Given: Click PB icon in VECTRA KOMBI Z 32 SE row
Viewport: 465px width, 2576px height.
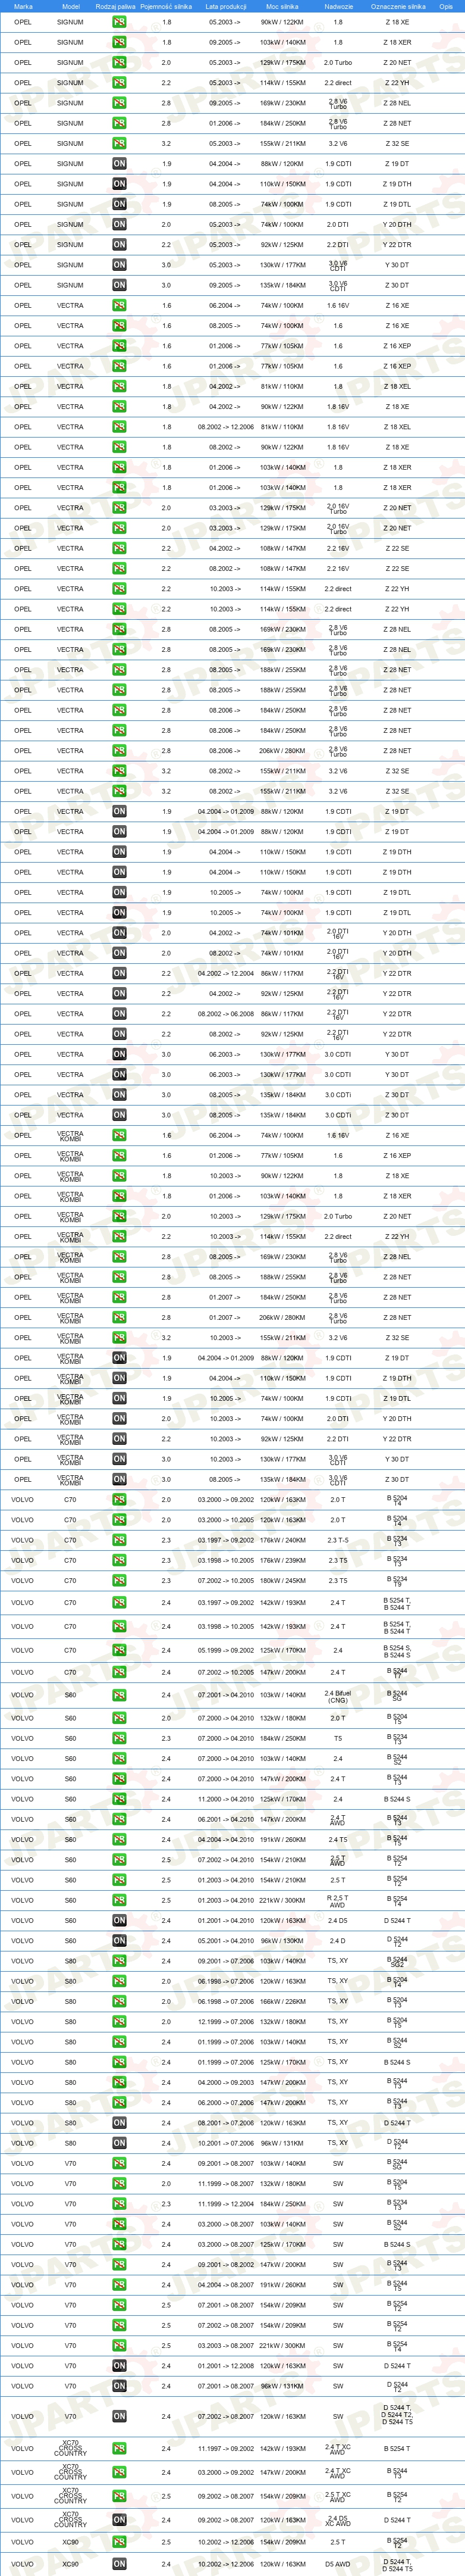Looking at the screenshot, I should tap(119, 1337).
